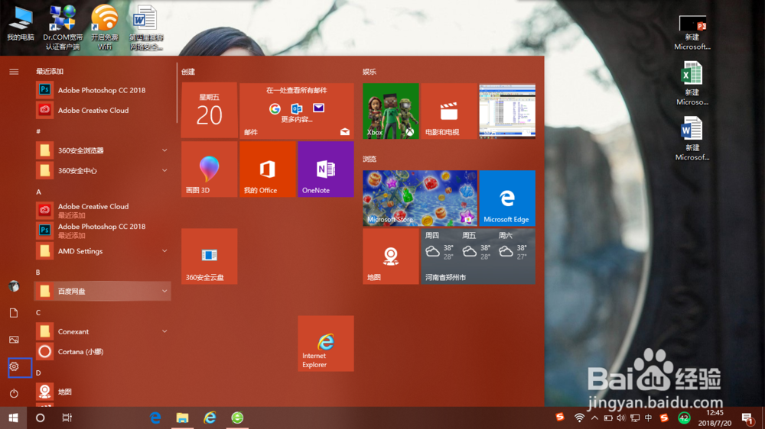
Task: Open the weather tile for 河南省郑州市
Action: 478,256
